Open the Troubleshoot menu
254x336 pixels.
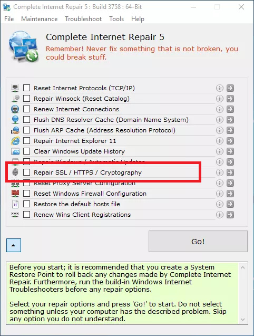[83, 19]
